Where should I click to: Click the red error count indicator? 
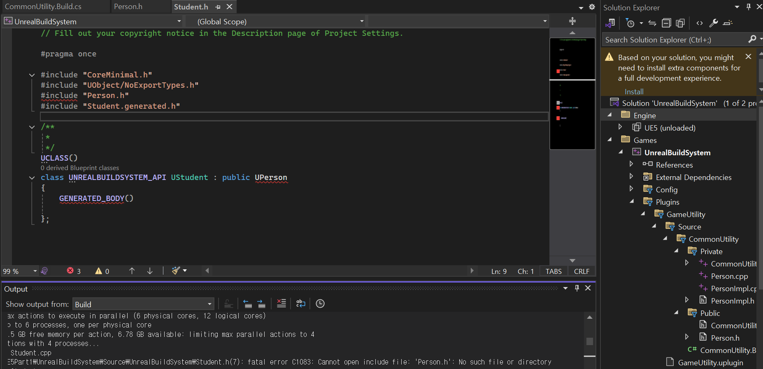pyautogui.click(x=74, y=271)
